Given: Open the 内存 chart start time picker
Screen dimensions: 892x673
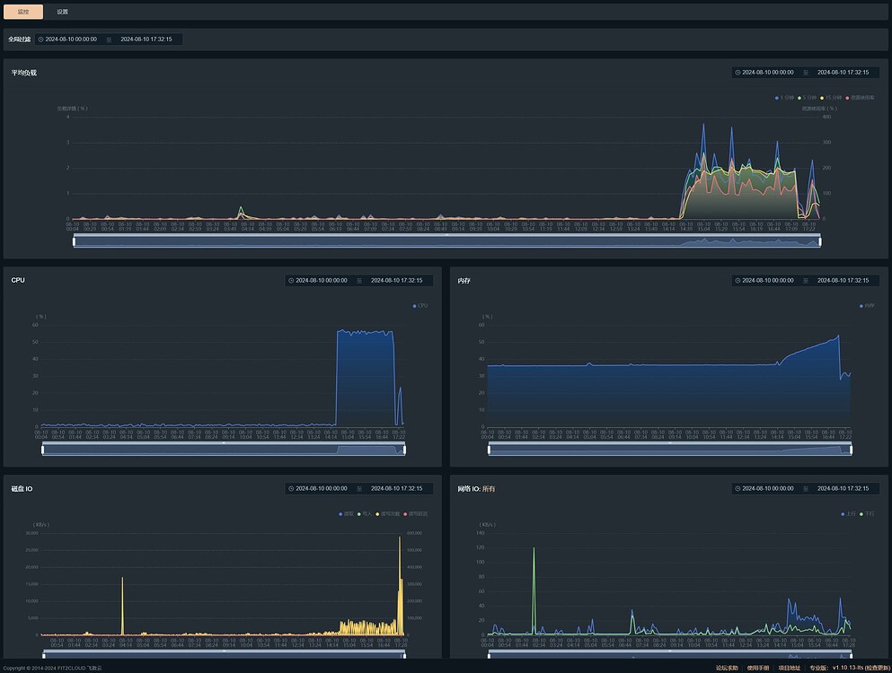Looking at the screenshot, I should 768,280.
